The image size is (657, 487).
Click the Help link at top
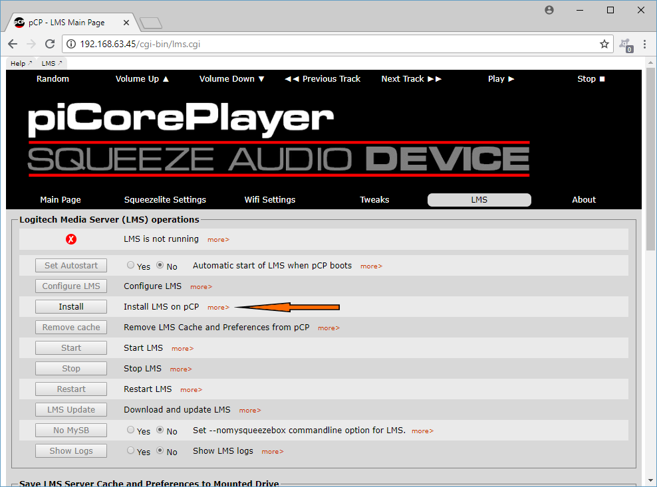pos(21,63)
